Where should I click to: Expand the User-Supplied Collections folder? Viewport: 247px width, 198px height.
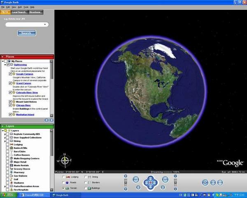tap(5, 138)
